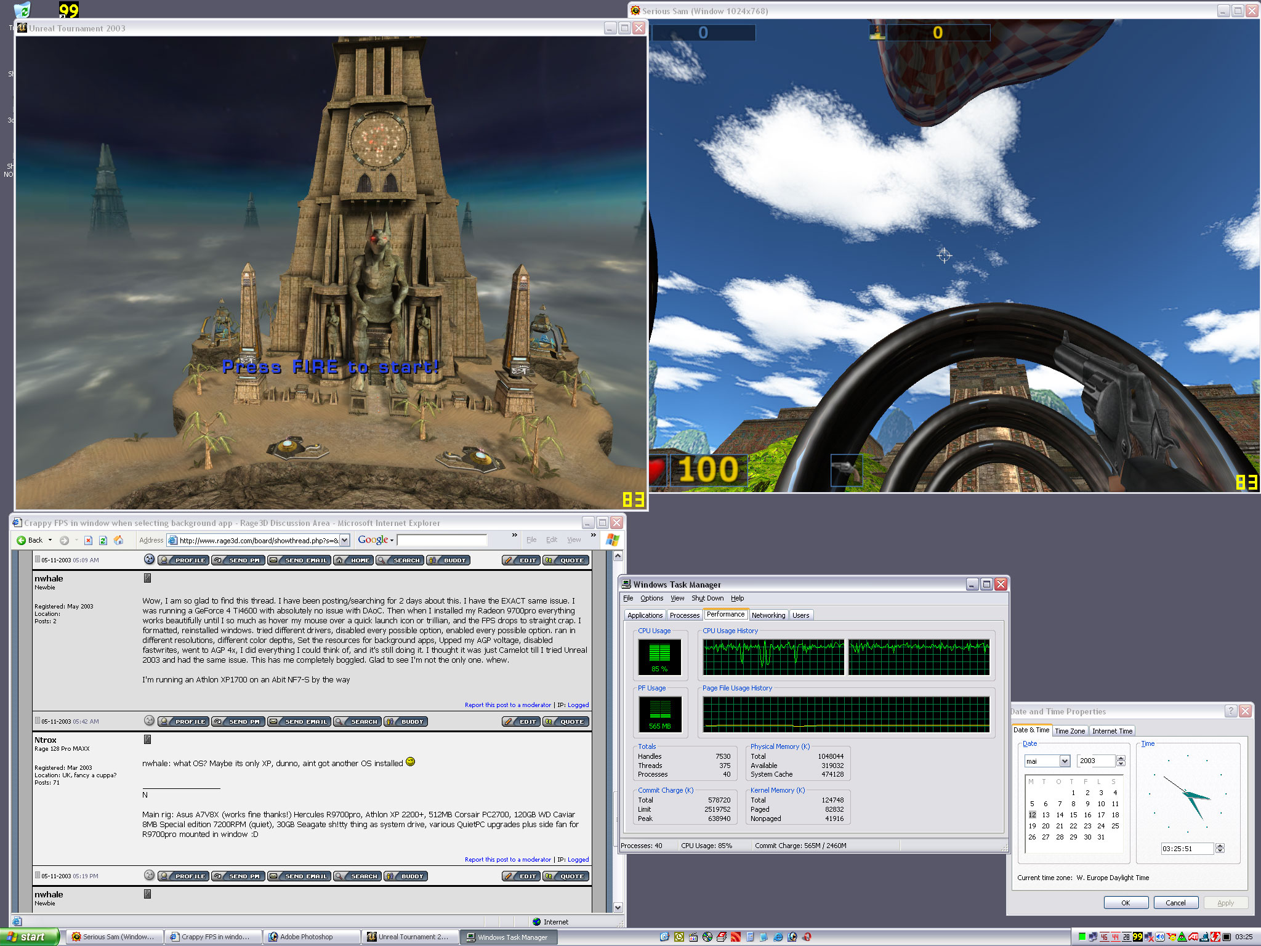Click the Refresh icon in Internet Explorer toolbar
This screenshot has height=946, width=1261.
(x=103, y=540)
